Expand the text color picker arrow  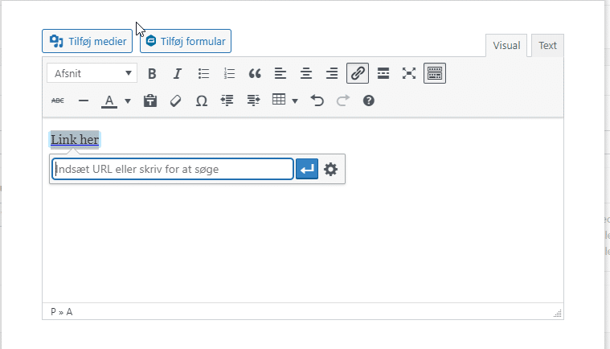128,101
